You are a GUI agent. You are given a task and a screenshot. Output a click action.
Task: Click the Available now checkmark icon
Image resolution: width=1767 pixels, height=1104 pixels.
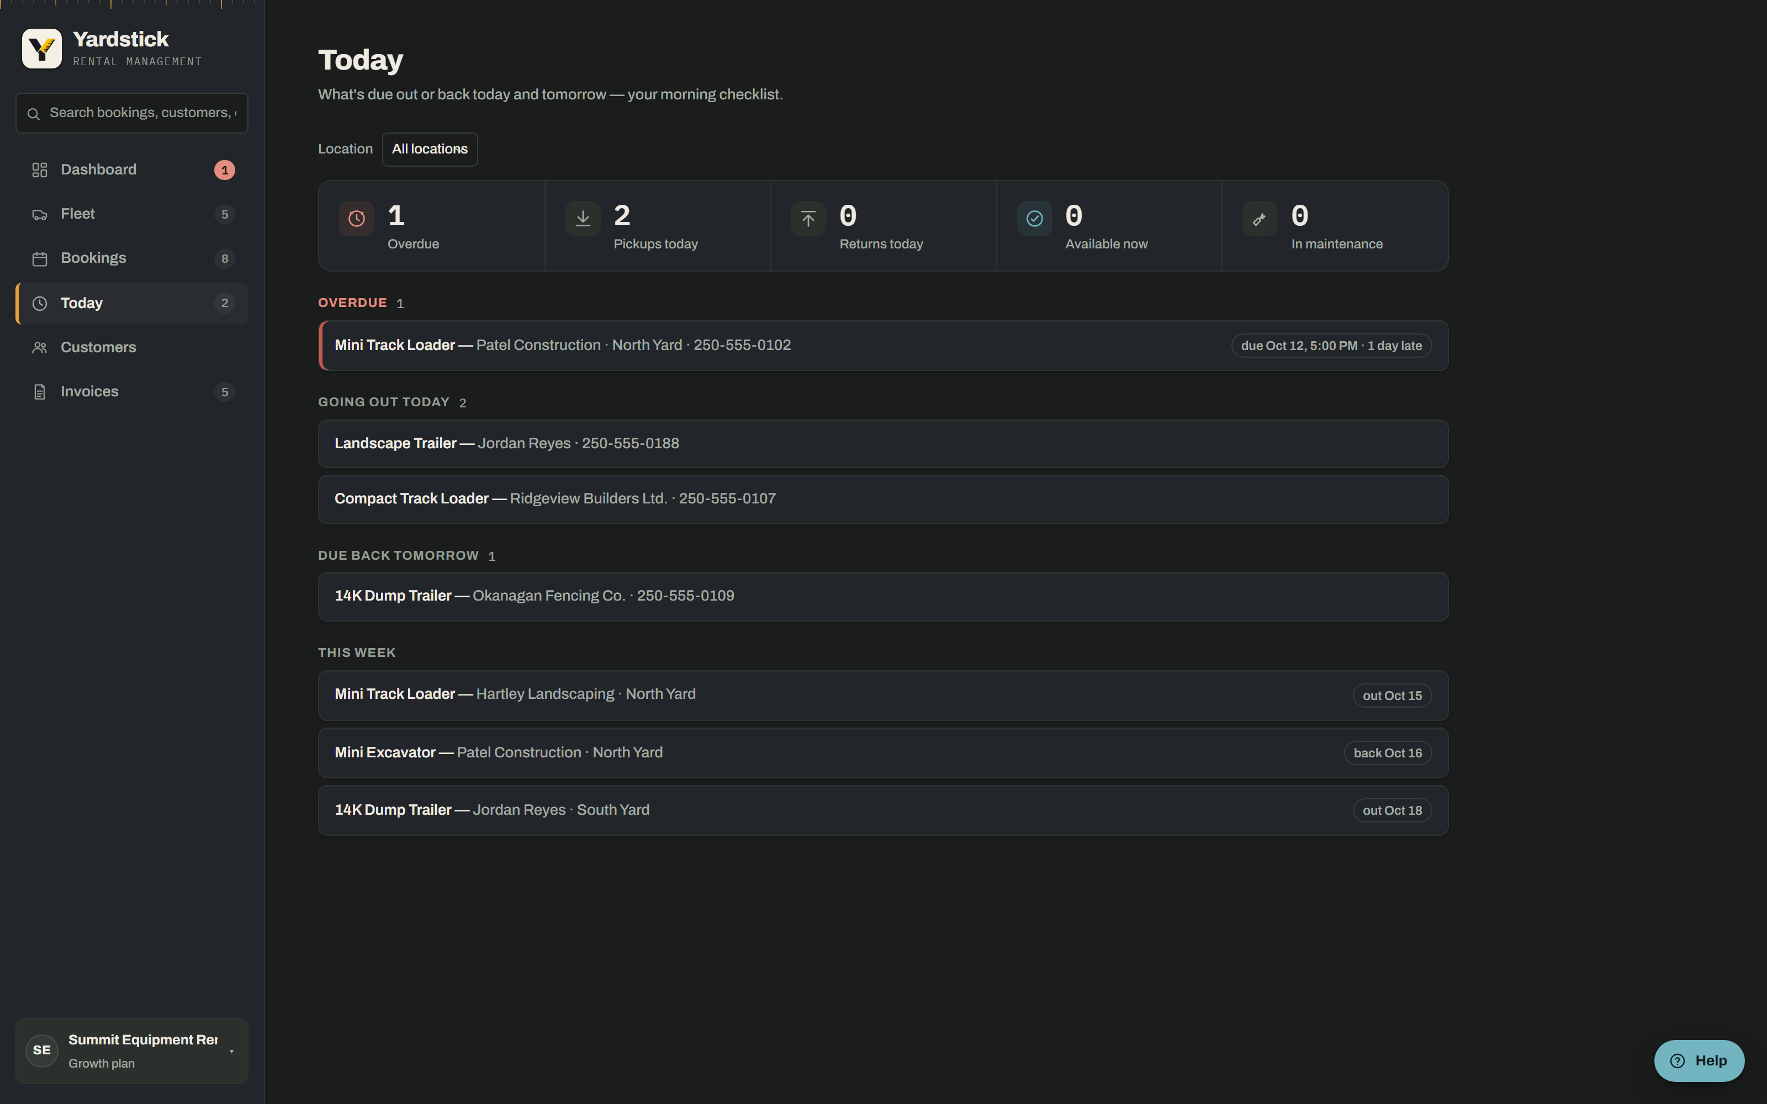coord(1034,219)
